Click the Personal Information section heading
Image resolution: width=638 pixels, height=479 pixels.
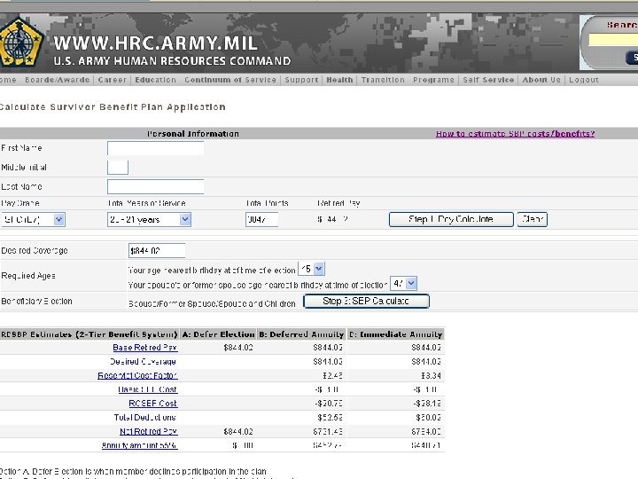[193, 134]
